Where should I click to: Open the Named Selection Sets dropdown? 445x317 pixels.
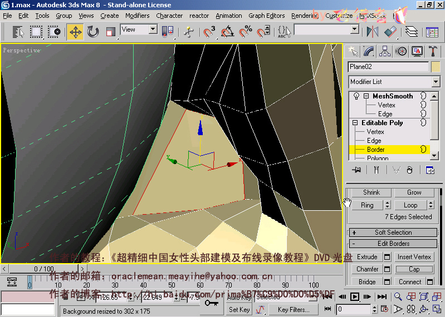click(x=354, y=29)
